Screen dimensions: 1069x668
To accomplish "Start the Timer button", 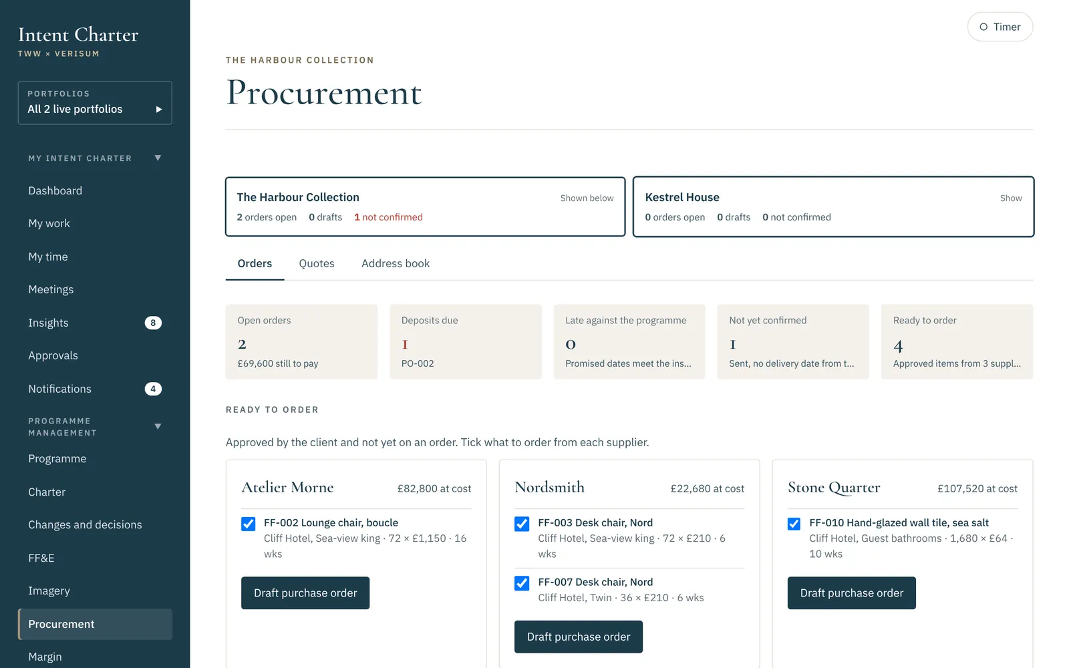I will click(1000, 27).
